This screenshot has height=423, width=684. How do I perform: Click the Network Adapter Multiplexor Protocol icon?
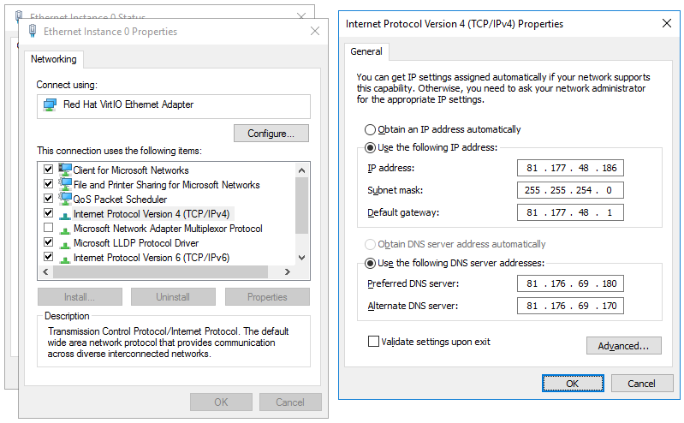pyautogui.click(x=65, y=229)
